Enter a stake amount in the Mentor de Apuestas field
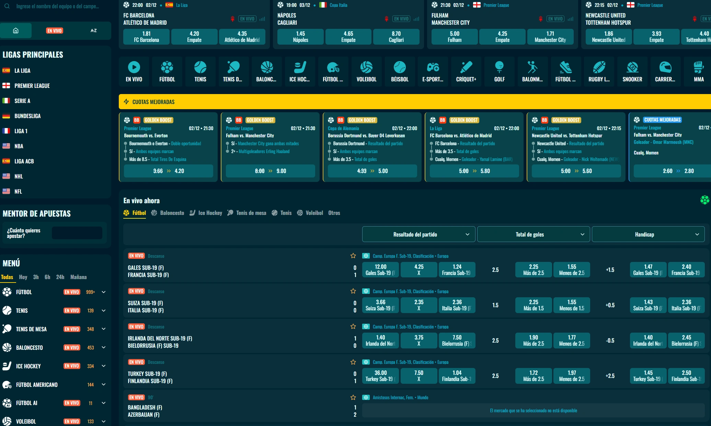Image resolution: width=711 pixels, height=426 pixels. click(x=77, y=232)
